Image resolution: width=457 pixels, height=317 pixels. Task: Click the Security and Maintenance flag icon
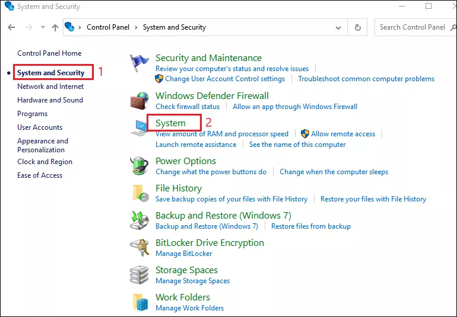139,63
